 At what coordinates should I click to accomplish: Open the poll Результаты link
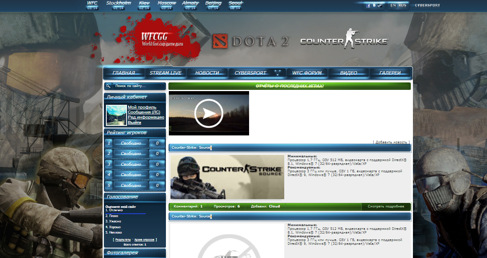123,240
